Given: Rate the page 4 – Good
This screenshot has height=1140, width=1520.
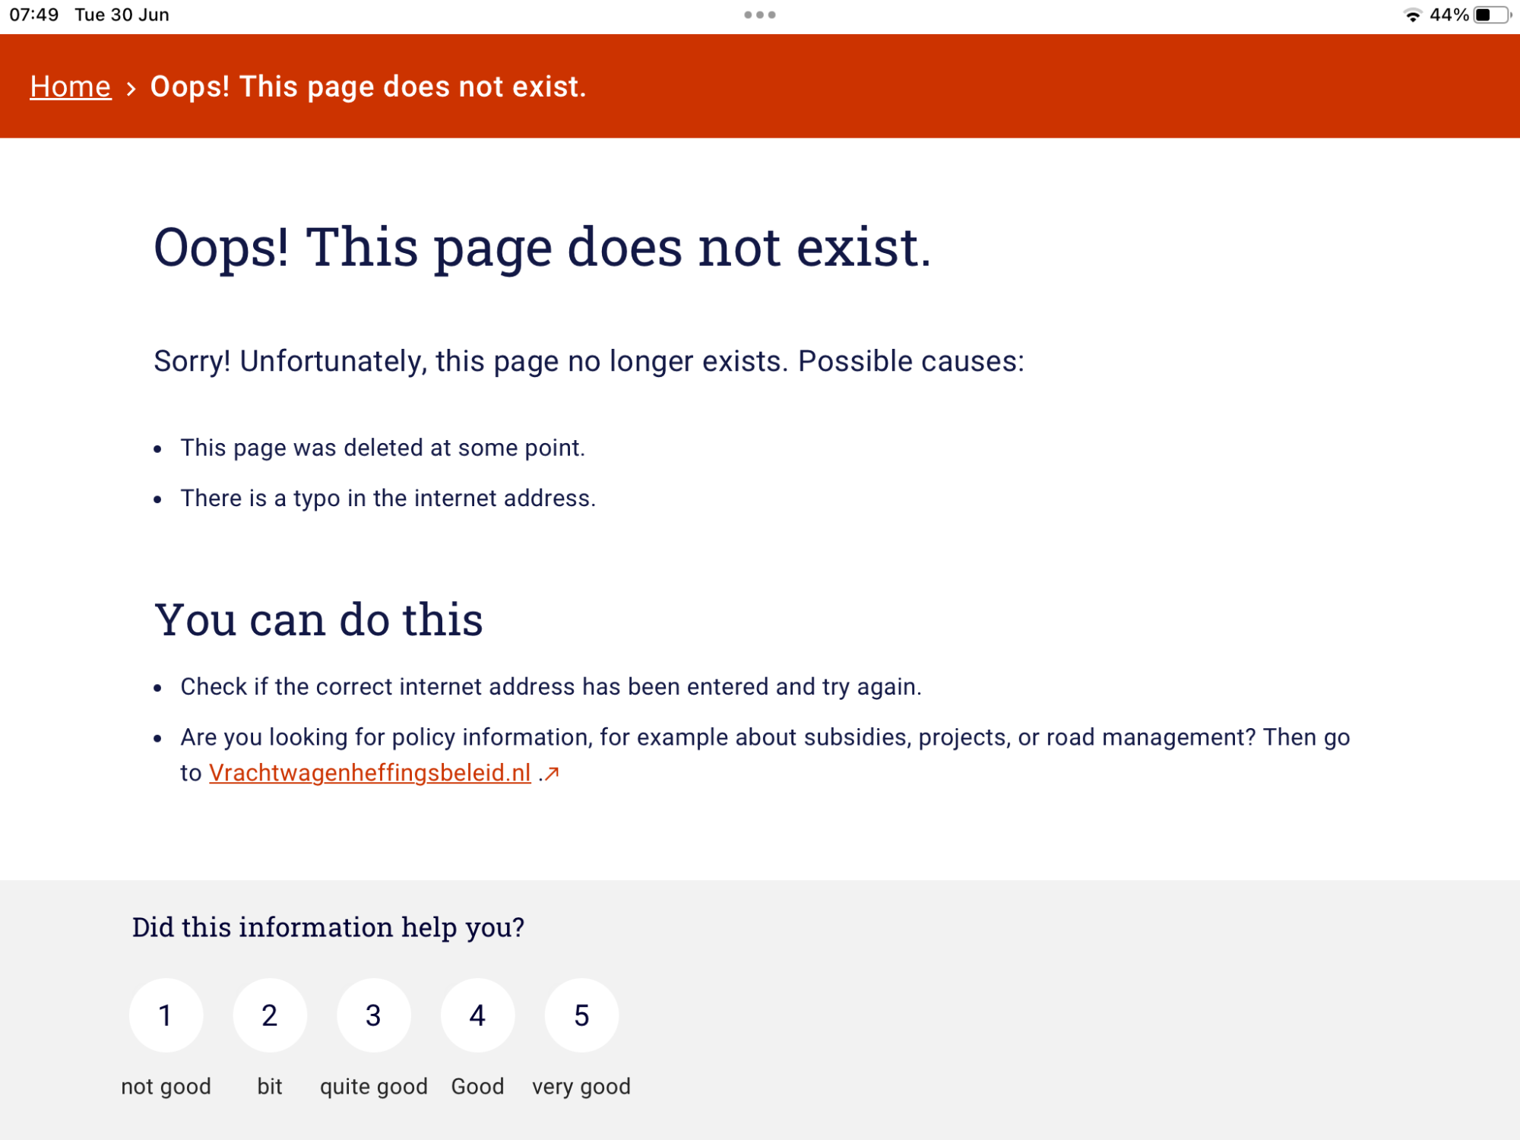Looking at the screenshot, I should [x=477, y=1015].
